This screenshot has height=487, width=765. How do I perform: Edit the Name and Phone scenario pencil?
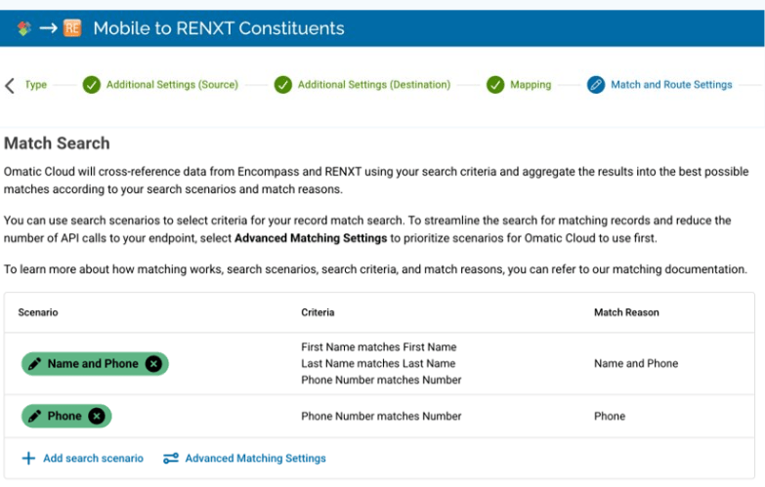point(34,364)
